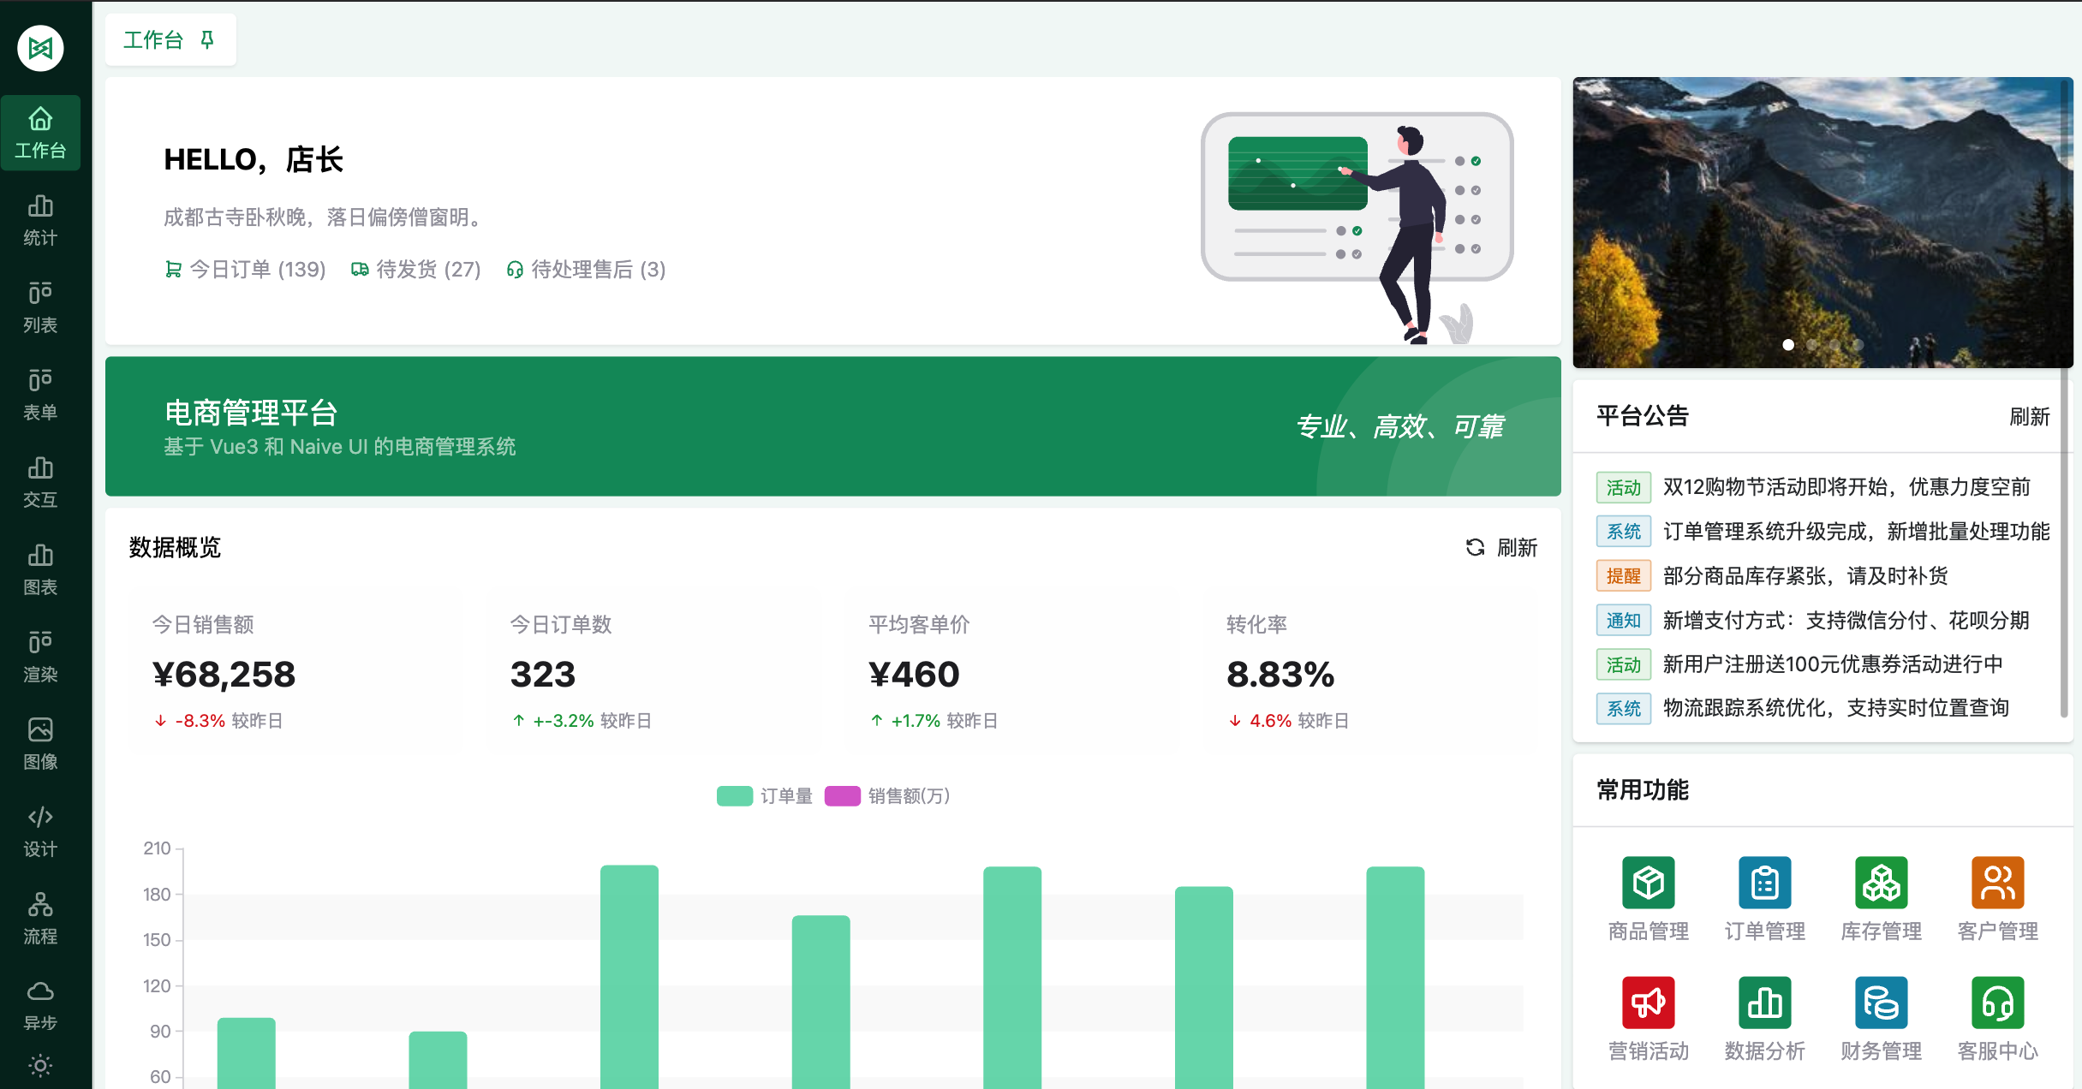Expand the 列表 sidebar menu
Image resolution: width=2082 pixels, height=1089 pixels.
click(40, 307)
